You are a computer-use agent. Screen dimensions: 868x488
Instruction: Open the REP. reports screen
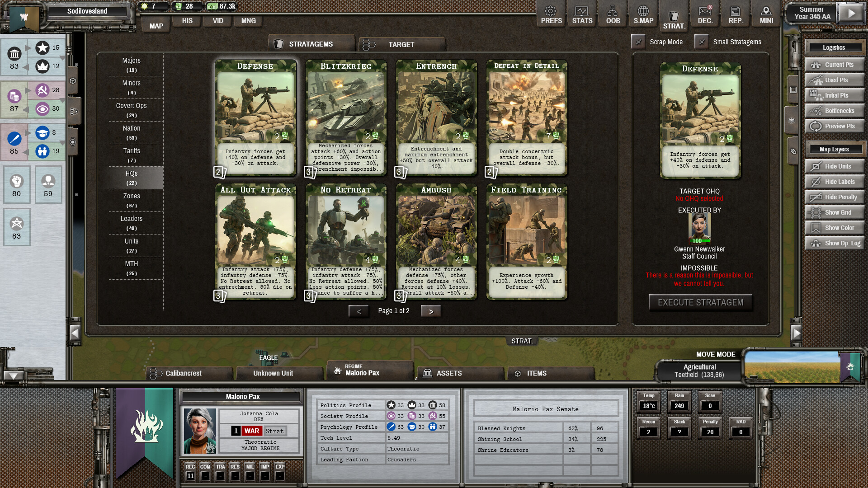(x=736, y=14)
